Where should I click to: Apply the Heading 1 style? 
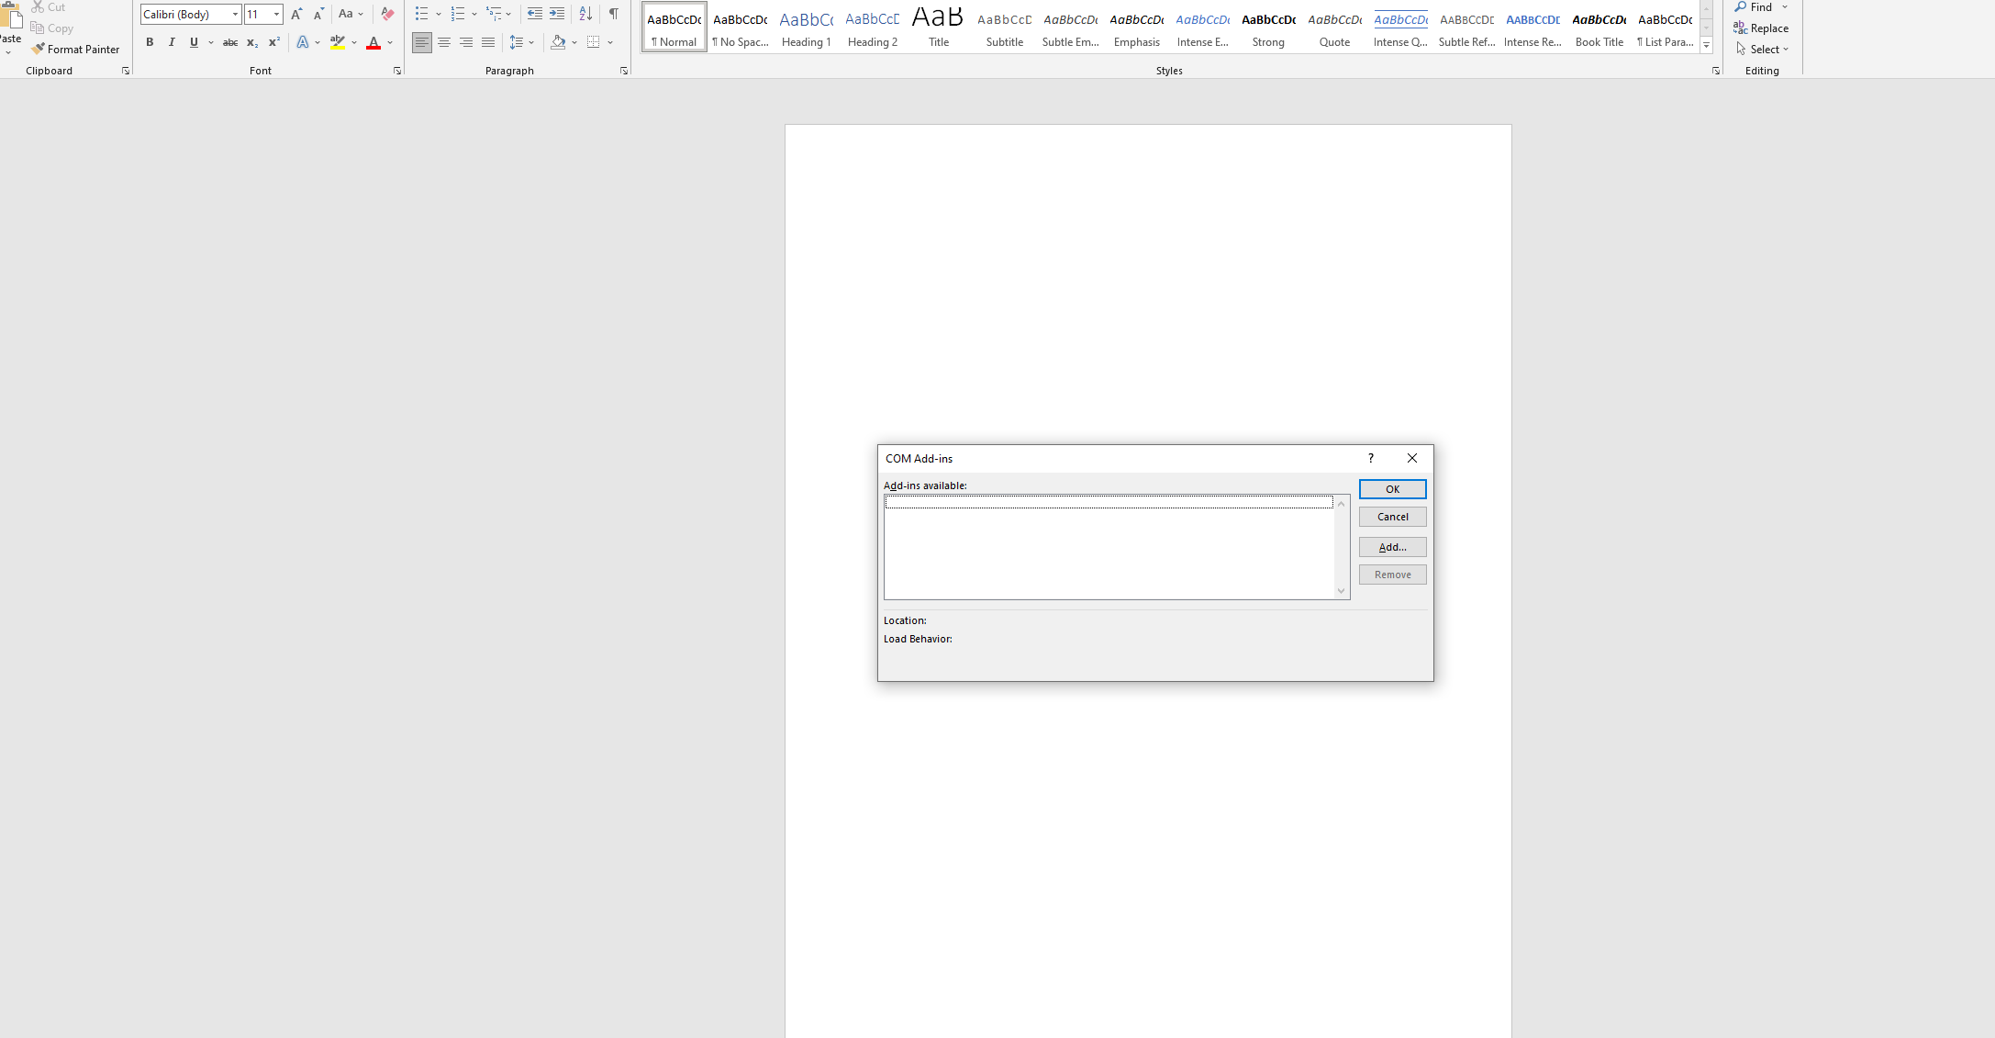805,26
